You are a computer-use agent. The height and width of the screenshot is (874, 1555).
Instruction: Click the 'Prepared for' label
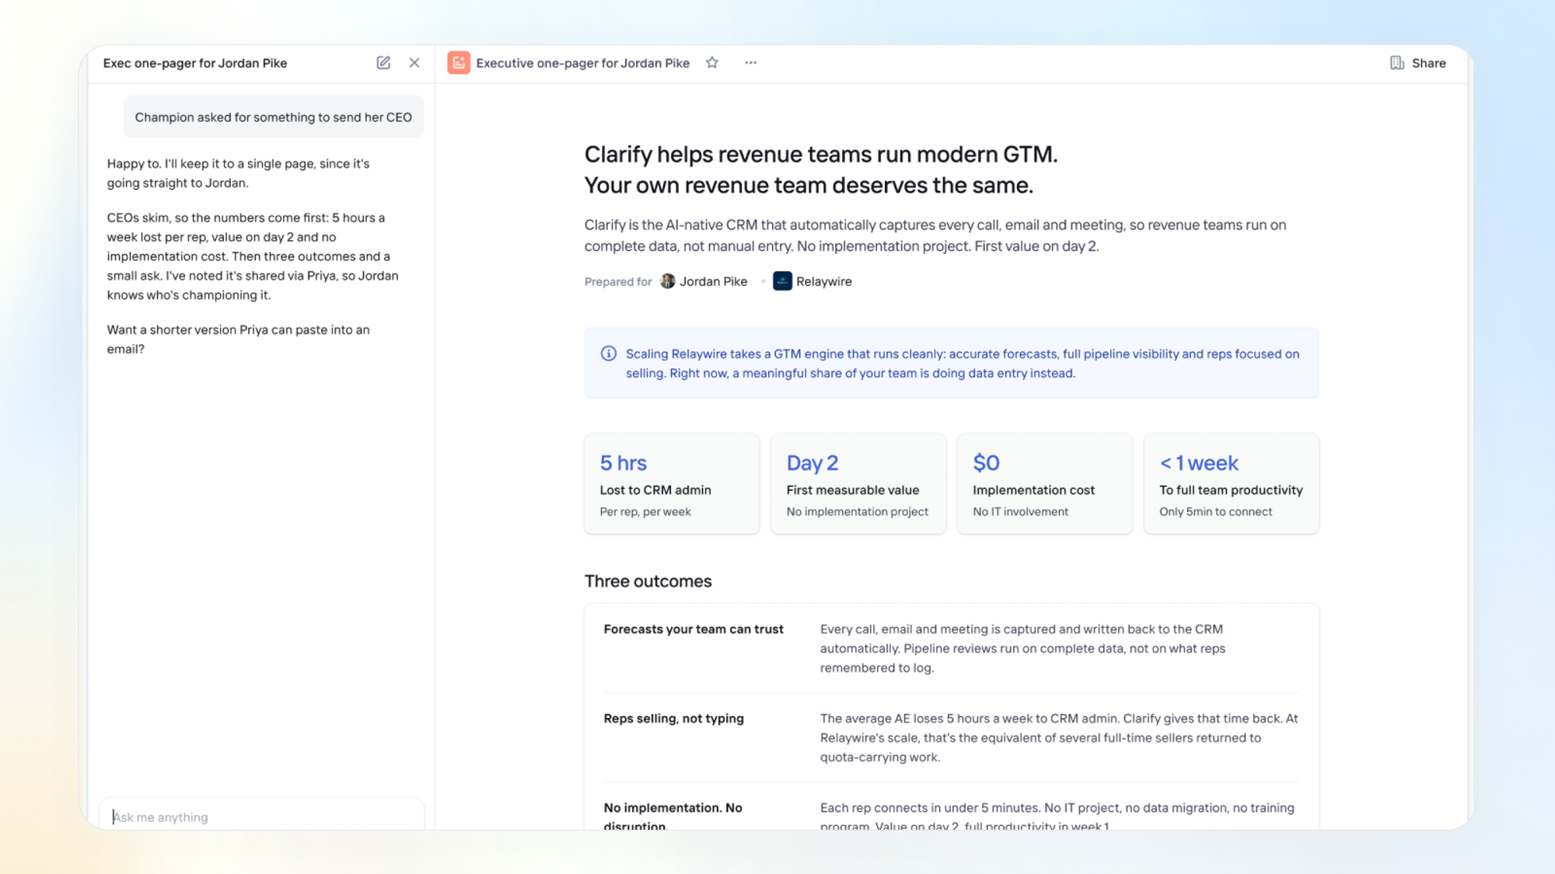click(x=618, y=282)
